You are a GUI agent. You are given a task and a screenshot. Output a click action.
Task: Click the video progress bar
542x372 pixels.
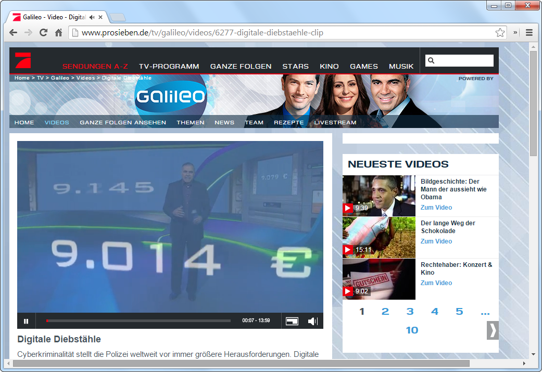138,321
